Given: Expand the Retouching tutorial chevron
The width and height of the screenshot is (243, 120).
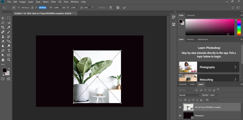Looking at the screenshot, I should [x=235, y=79].
